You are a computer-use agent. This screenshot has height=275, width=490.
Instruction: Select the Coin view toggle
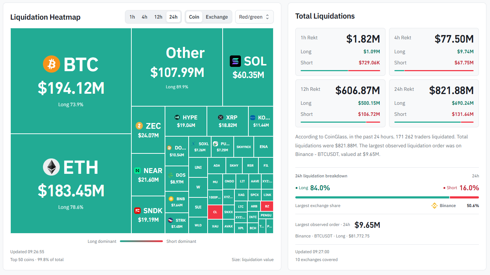[194, 17]
